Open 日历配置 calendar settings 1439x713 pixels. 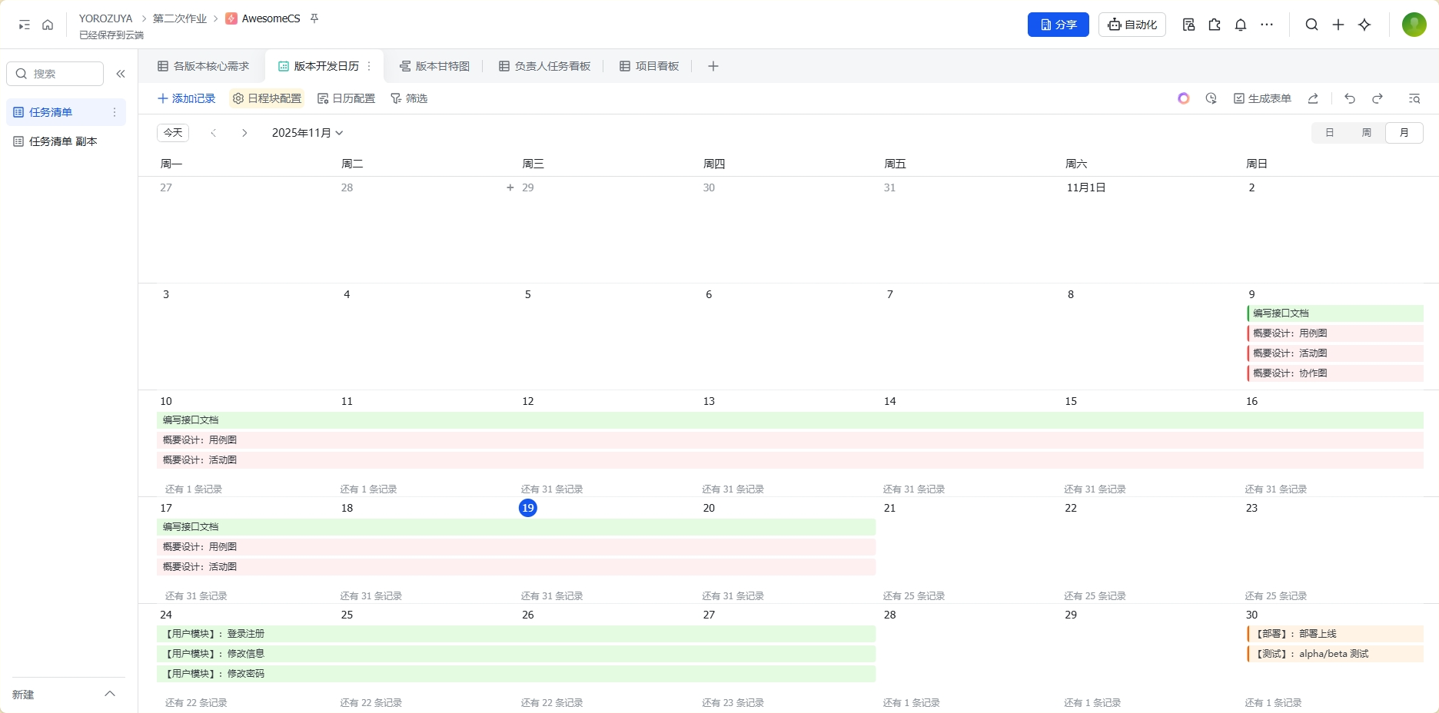(347, 98)
